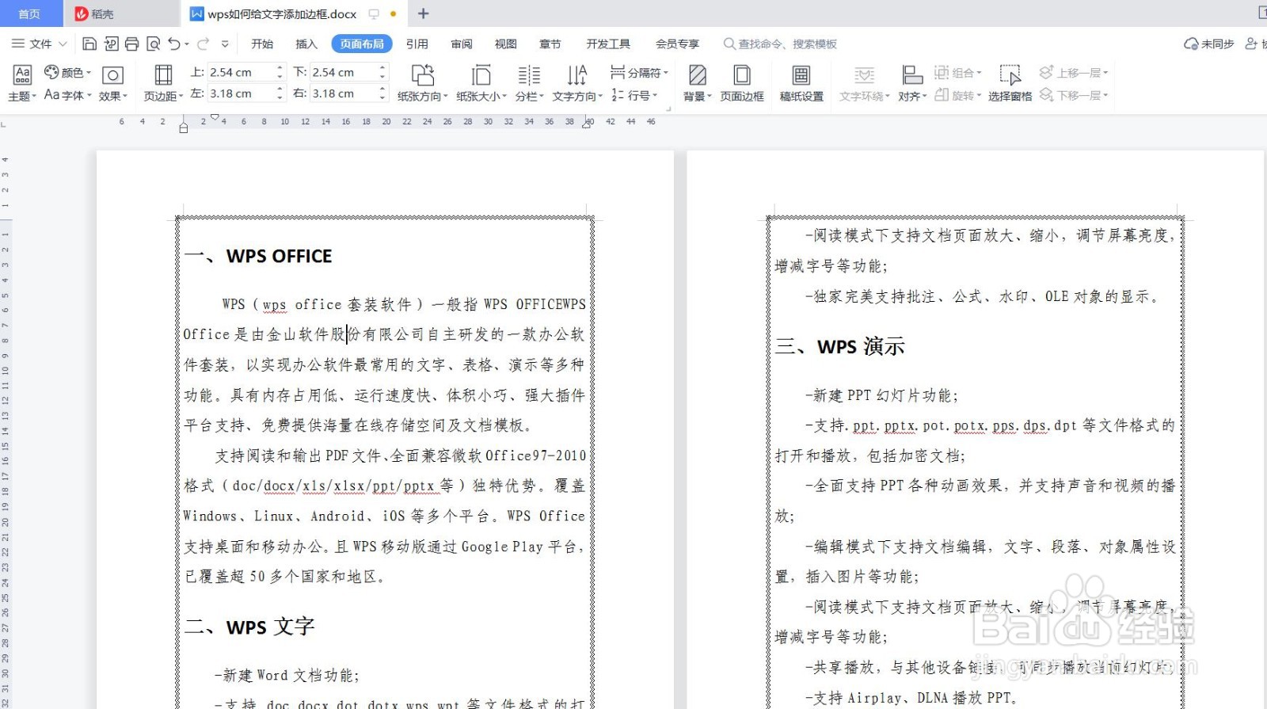Click the Print icon
The width and height of the screenshot is (1267, 709).
click(x=131, y=44)
